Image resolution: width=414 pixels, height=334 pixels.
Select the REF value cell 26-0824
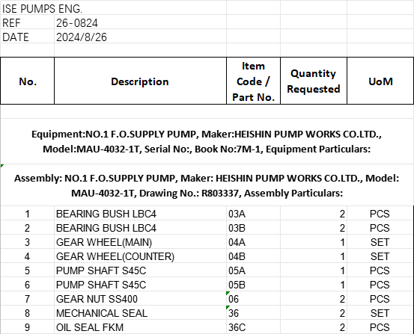pos(140,23)
